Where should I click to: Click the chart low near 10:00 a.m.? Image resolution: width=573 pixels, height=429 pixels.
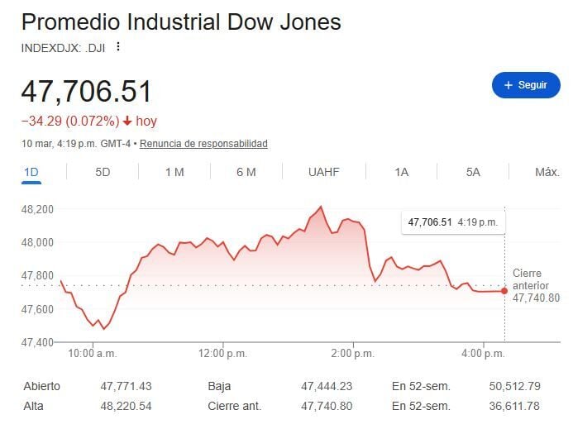pyautogui.click(x=104, y=328)
